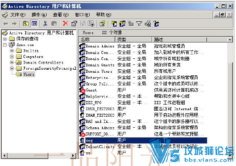Select the Builtin tree folder
The height and width of the screenshot is (166, 236).
(x=31, y=51)
